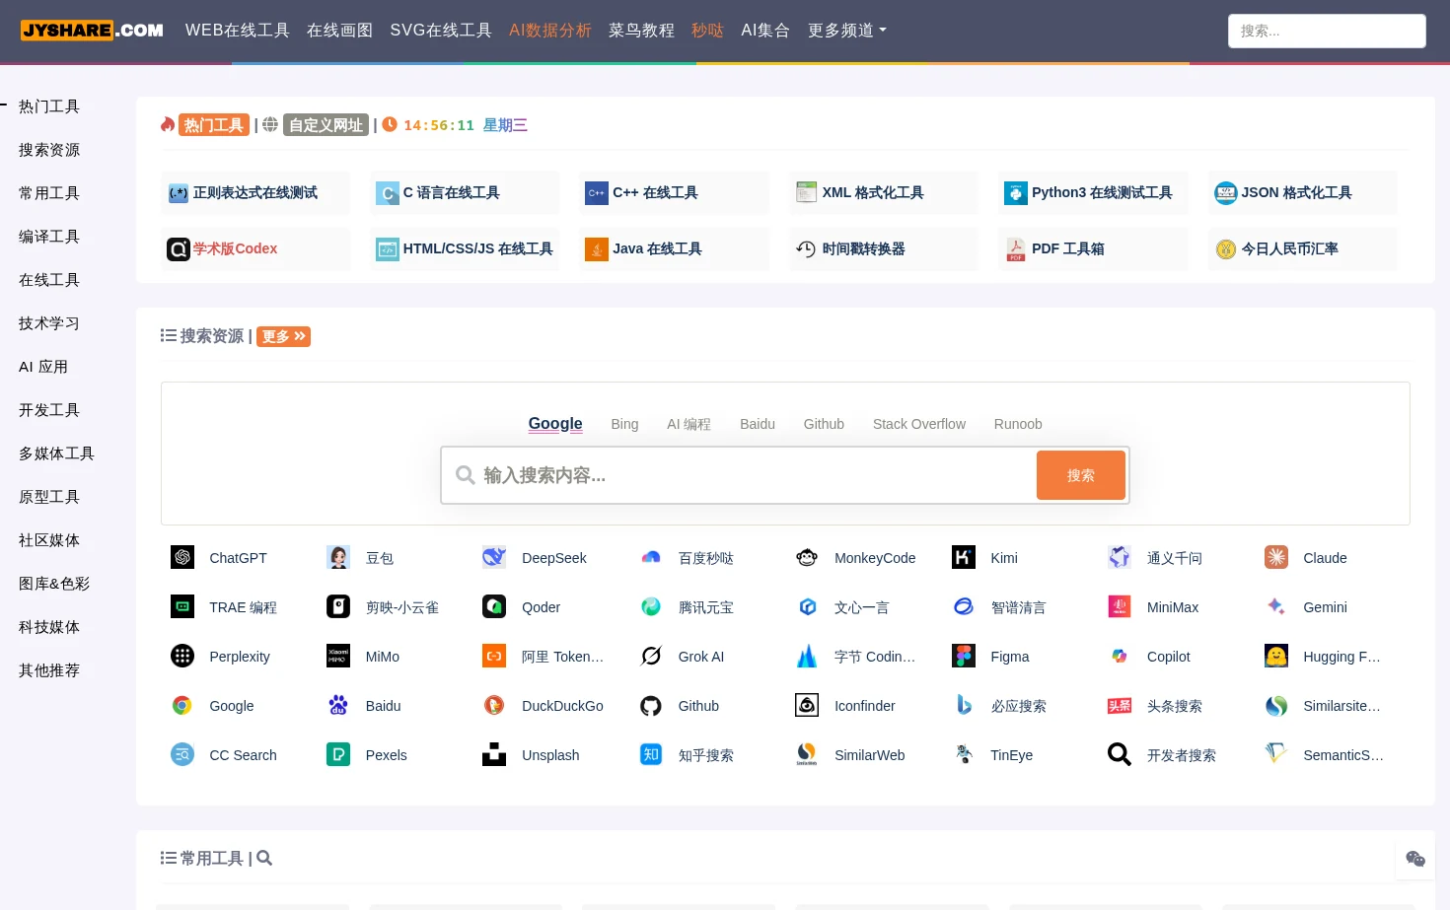This screenshot has width=1450, height=910.
Task: Click the 豆包 avatar icon
Action: click(x=338, y=558)
